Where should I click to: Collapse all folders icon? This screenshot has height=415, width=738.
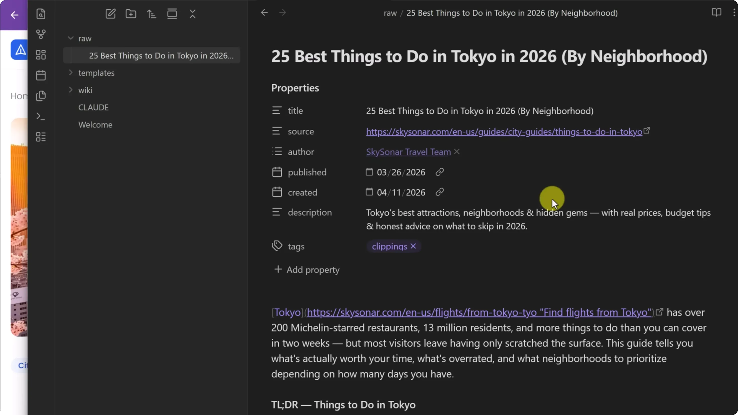click(x=193, y=14)
